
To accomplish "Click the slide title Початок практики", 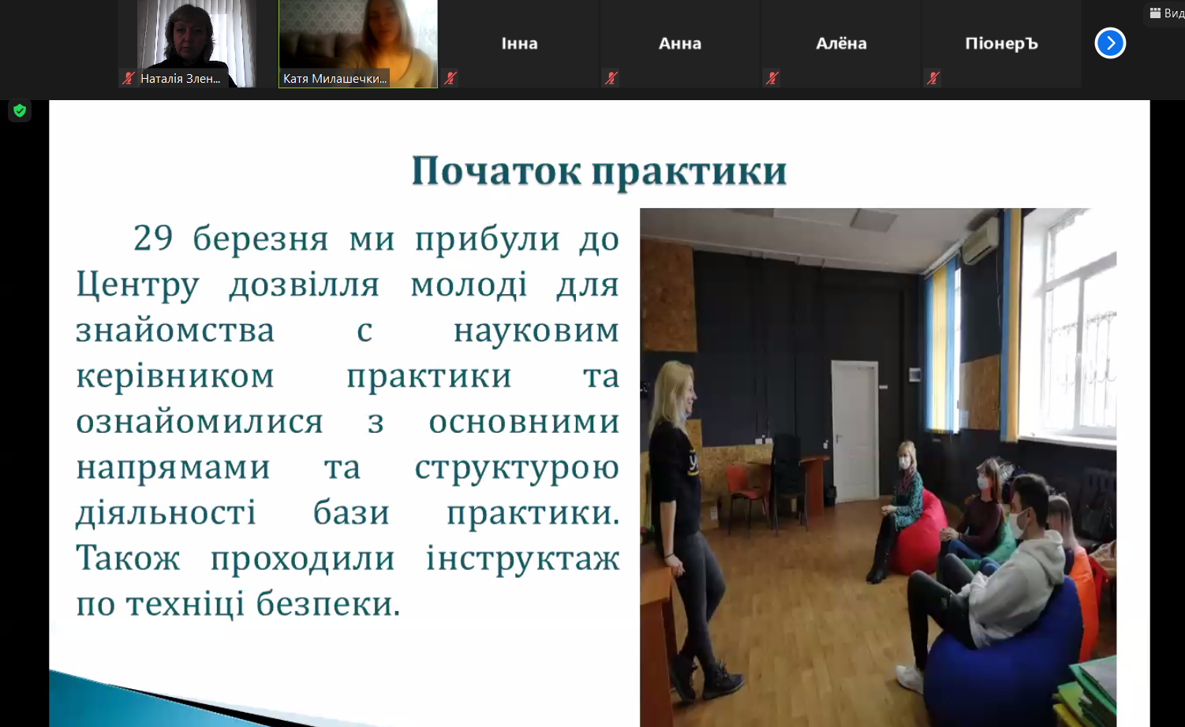I will pyautogui.click(x=599, y=170).
